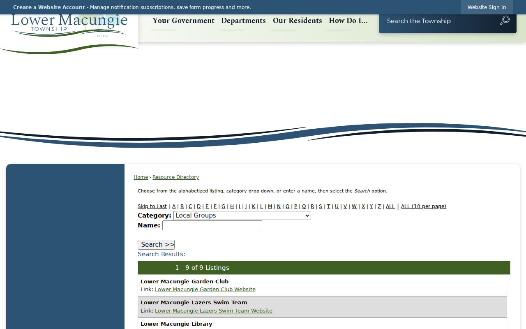Click Website Sign In
The image size is (526, 329).
pos(487,7)
